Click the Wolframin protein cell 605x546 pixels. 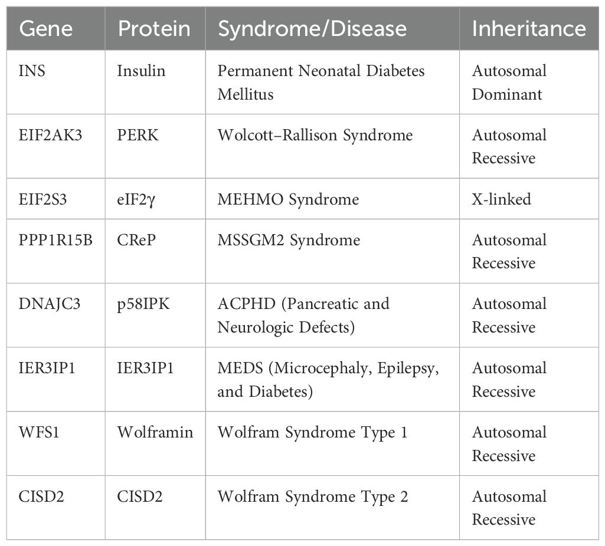click(x=155, y=432)
